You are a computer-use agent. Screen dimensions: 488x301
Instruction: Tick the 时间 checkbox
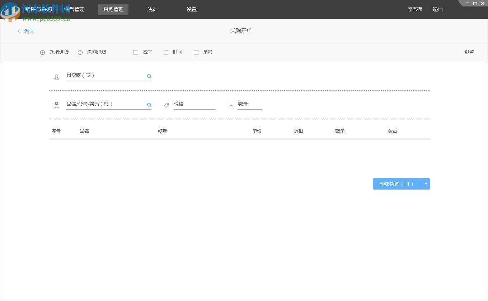pos(166,52)
